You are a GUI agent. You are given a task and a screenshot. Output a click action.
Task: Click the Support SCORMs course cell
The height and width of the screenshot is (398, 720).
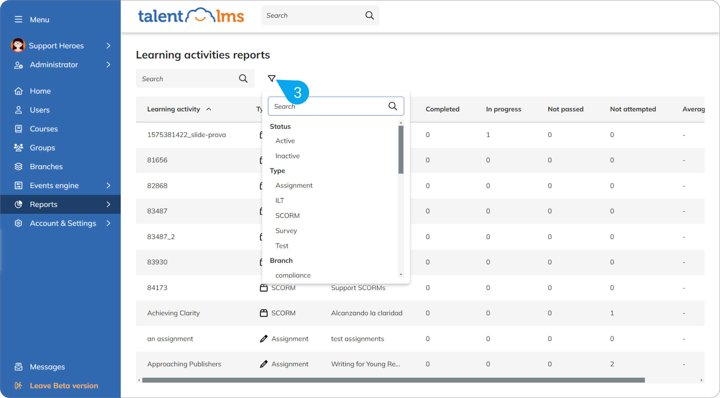(x=358, y=288)
